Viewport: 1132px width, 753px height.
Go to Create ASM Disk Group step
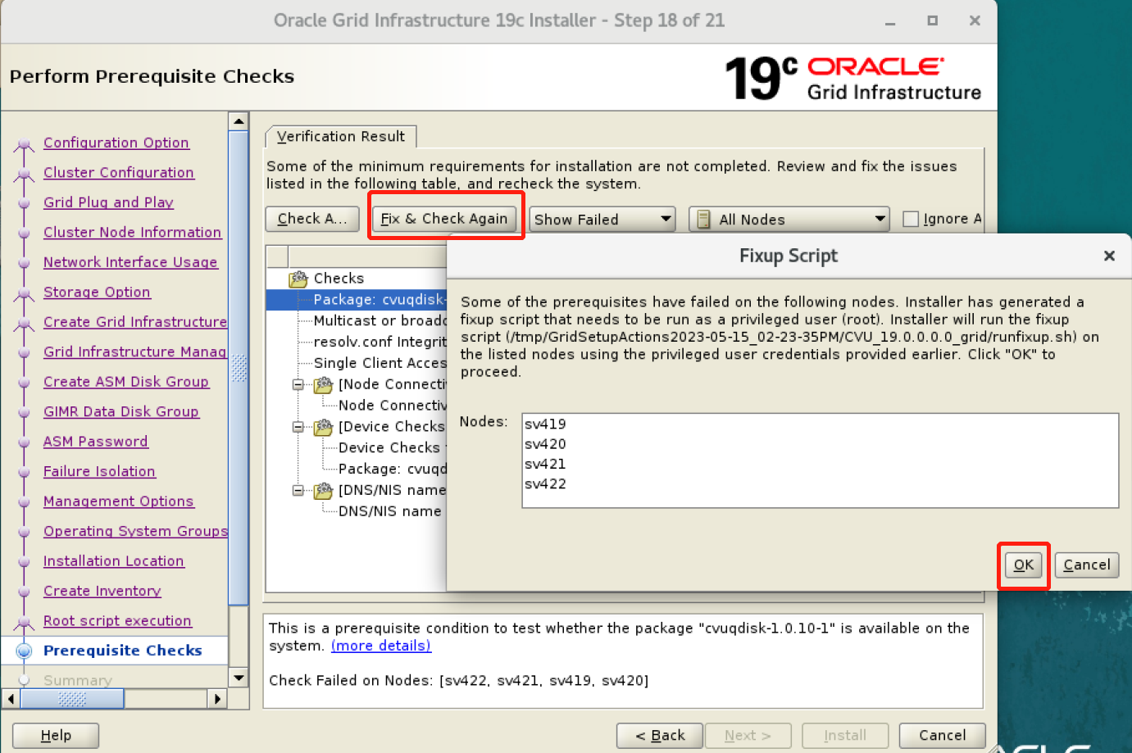coord(126,382)
